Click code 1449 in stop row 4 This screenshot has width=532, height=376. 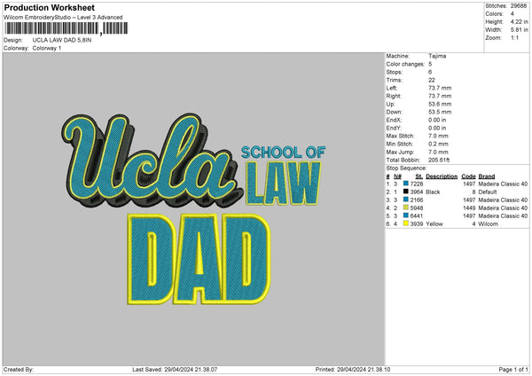(x=469, y=208)
